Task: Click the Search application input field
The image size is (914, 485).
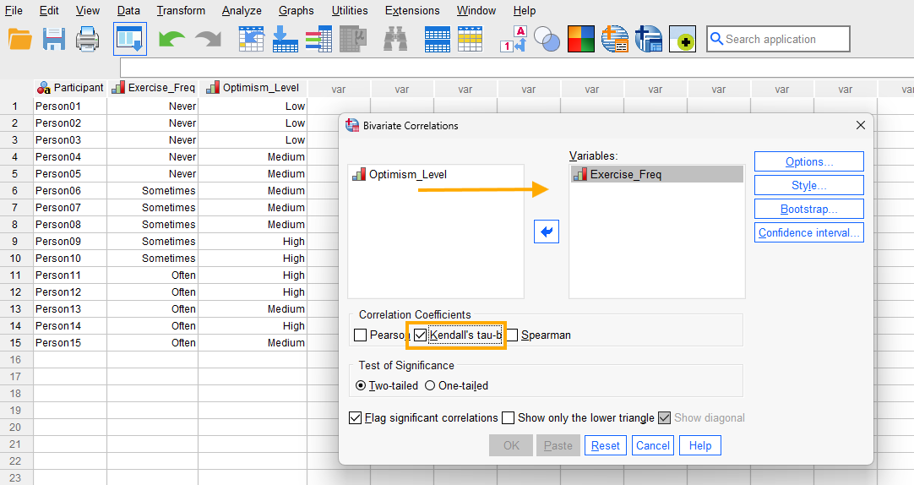Action: tap(786, 39)
